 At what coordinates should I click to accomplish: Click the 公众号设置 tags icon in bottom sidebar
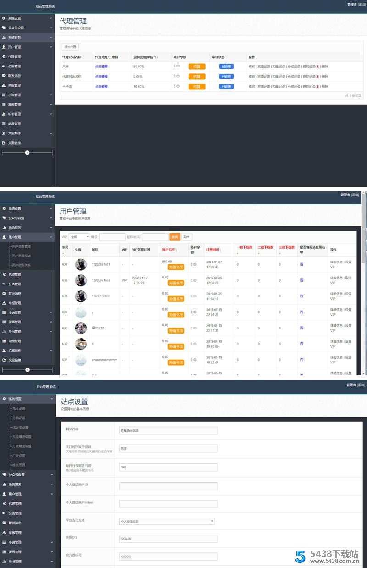(4, 475)
